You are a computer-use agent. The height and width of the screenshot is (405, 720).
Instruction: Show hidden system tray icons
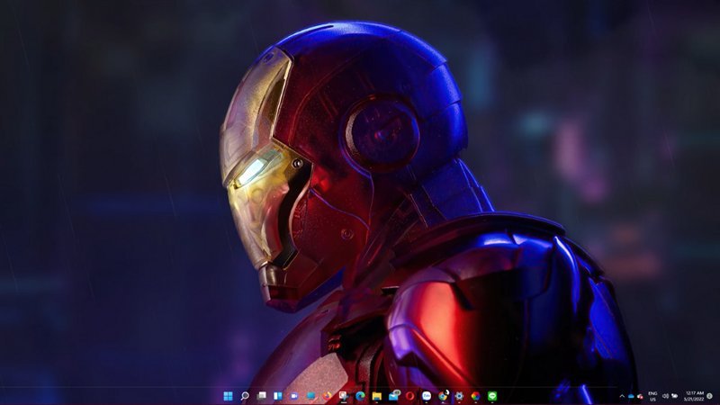[622, 396]
